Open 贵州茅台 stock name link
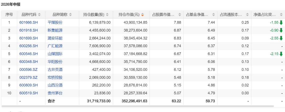 click(55, 93)
